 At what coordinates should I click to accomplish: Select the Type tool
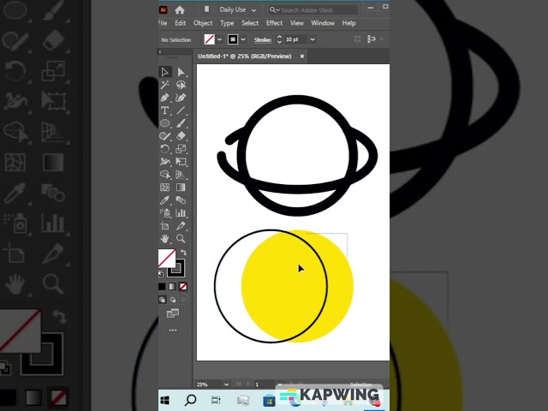[x=165, y=110]
